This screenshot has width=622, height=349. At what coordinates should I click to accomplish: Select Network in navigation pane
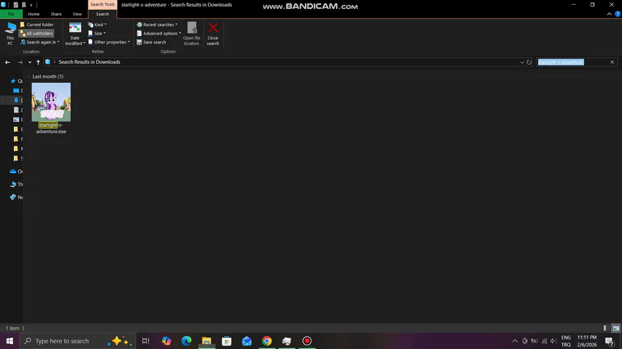tap(13, 197)
